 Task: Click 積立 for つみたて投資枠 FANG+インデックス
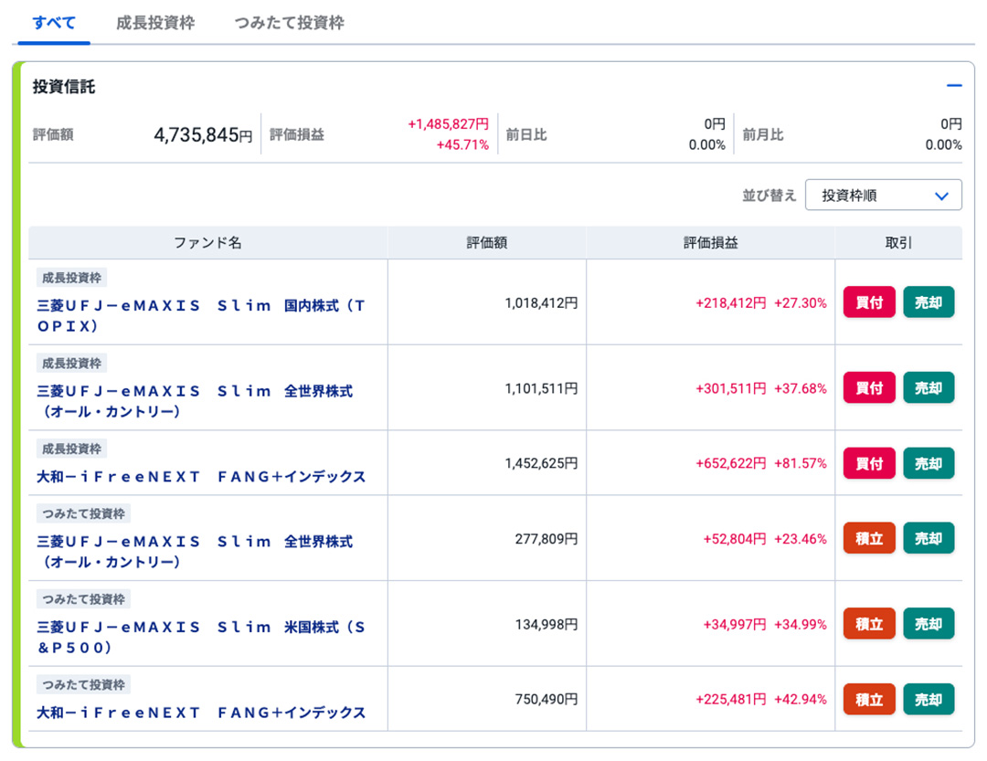(869, 699)
